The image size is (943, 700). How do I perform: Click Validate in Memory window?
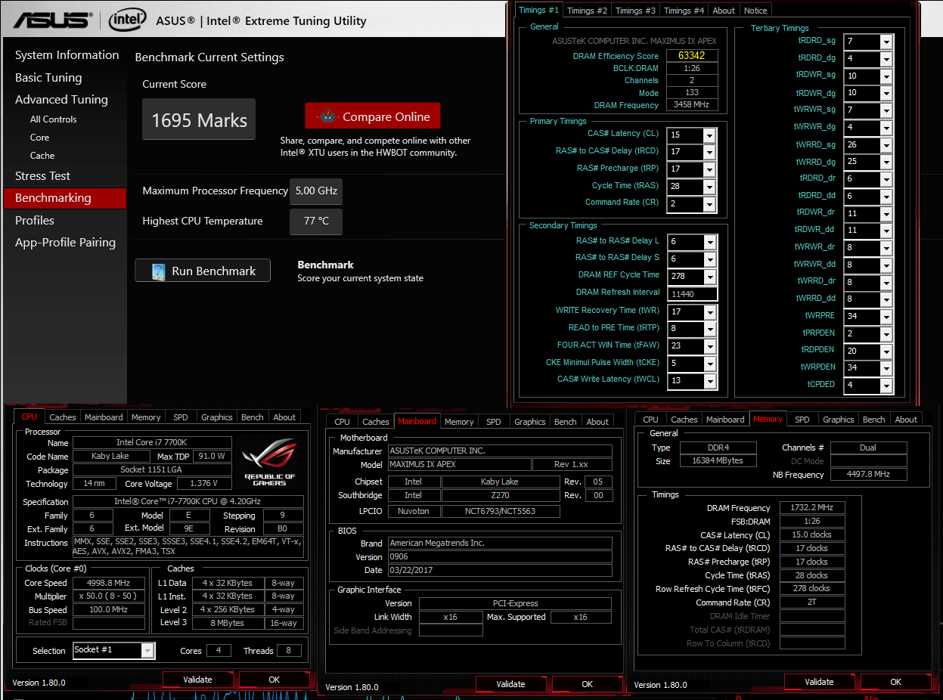[819, 682]
